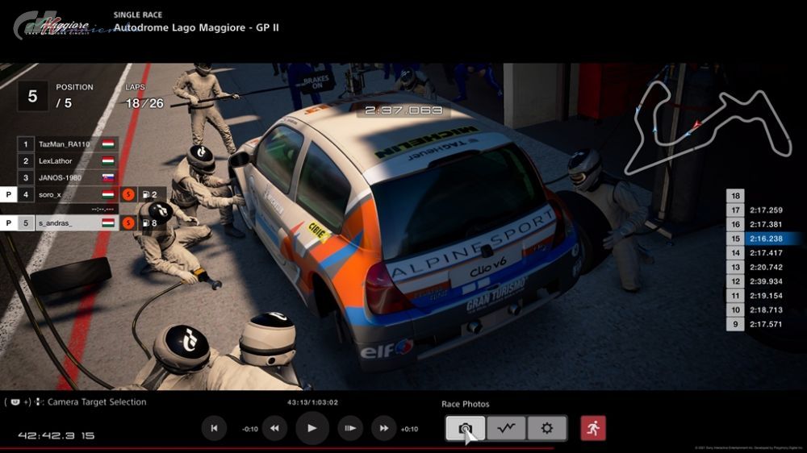Click fuel indicator beside soro_x
The width and height of the screenshot is (807, 453).
[x=150, y=195]
